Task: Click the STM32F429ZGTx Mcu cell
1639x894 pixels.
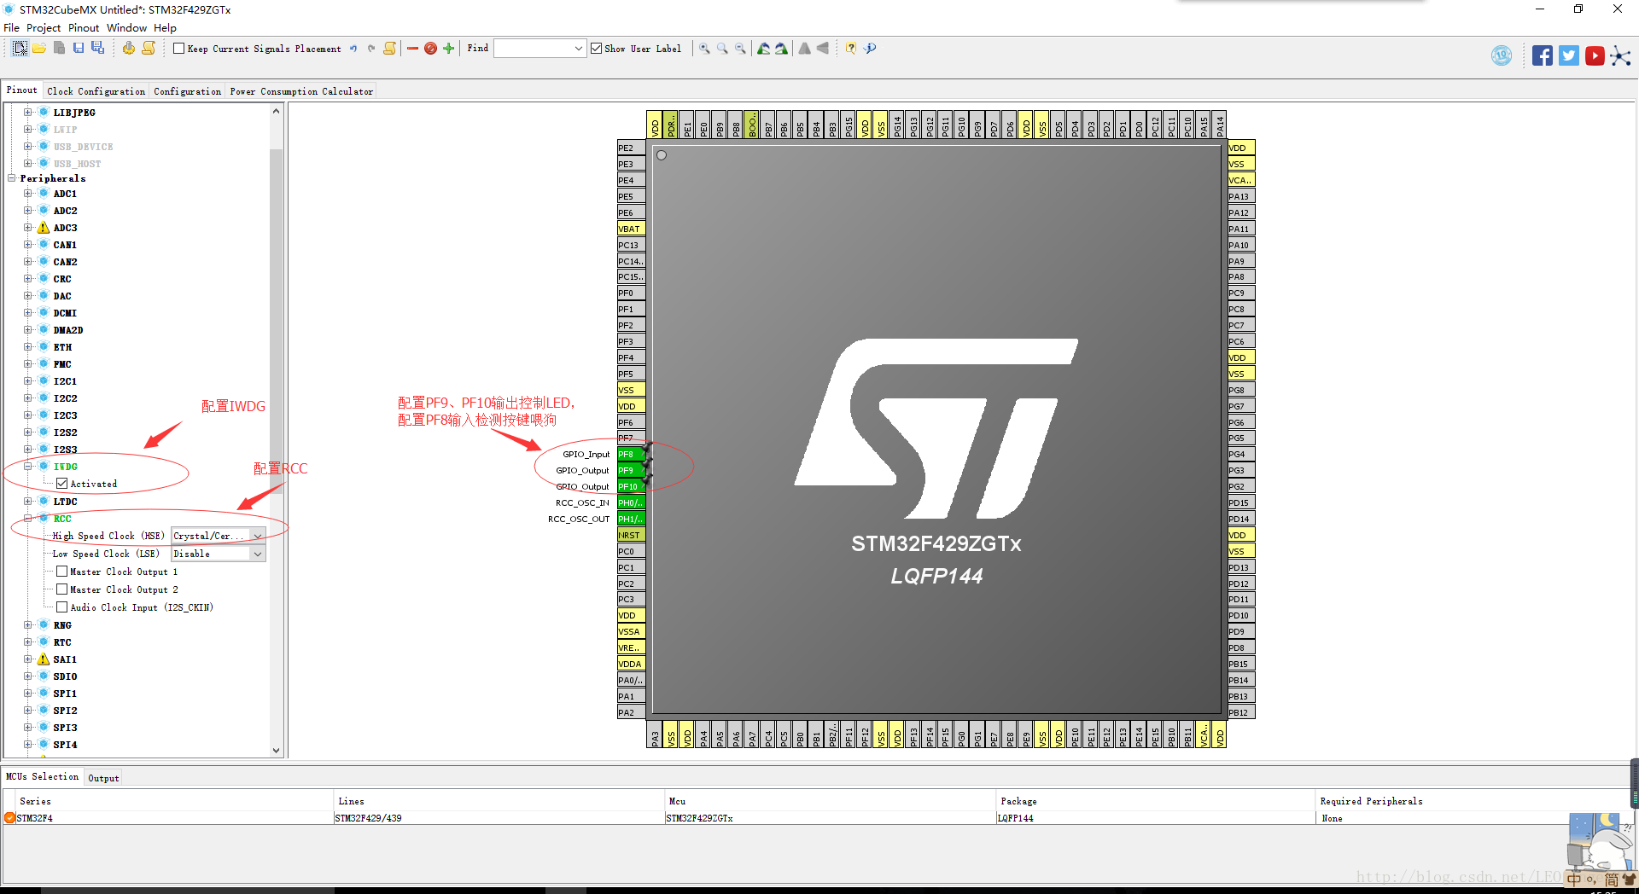Action: point(831,818)
